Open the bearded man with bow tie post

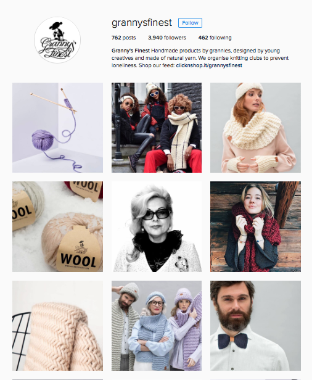[255, 326]
